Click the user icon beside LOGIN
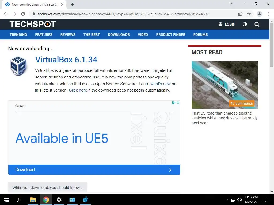 point(220,24)
